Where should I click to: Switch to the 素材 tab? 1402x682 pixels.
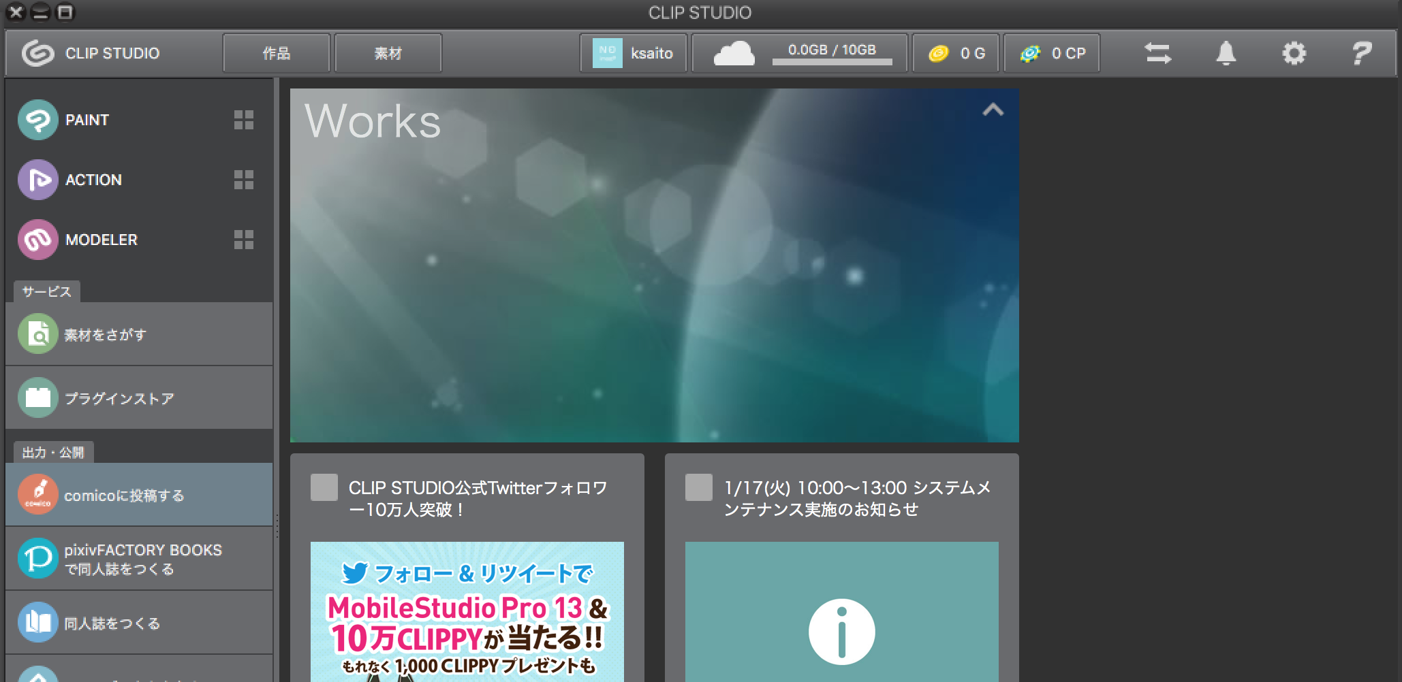pyautogui.click(x=388, y=53)
